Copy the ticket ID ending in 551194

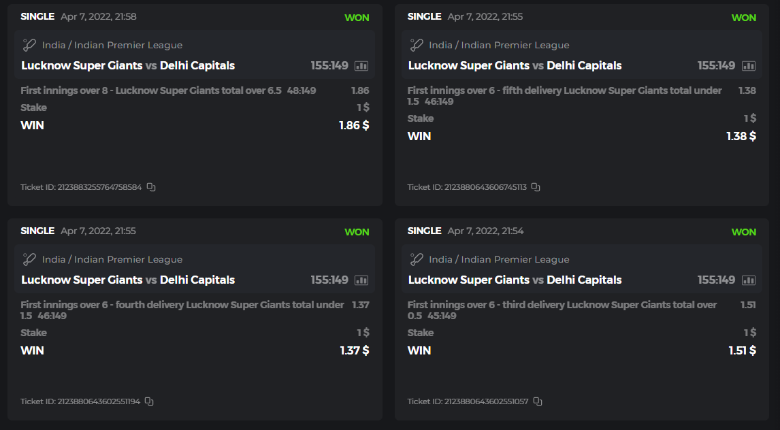tap(149, 401)
